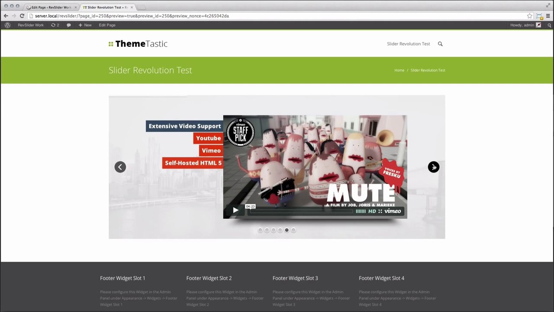Screen dimensions: 554x312
Task: Enter fullscreen on the Vimeo player
Action: tap(380, 211)
